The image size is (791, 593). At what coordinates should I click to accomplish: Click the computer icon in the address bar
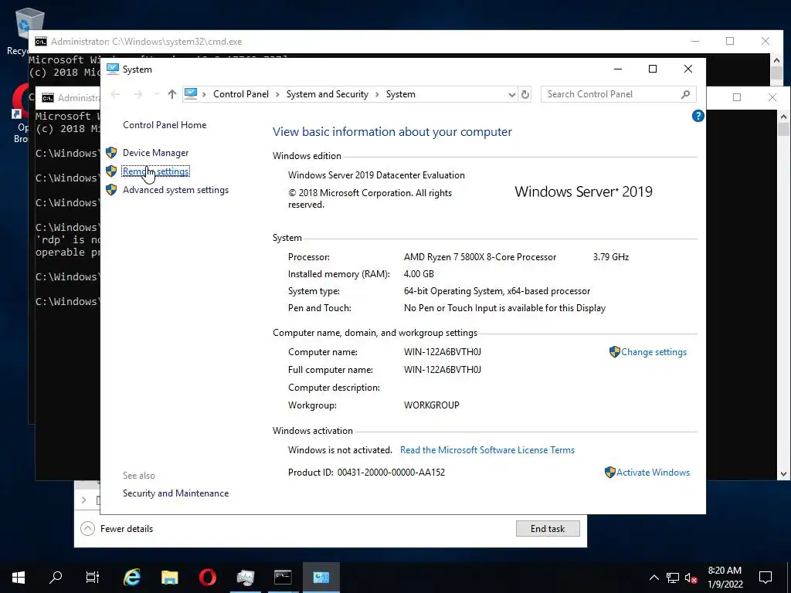coord(191,93)
